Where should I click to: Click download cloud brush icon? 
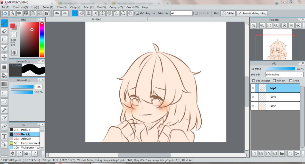coord(13,154)
